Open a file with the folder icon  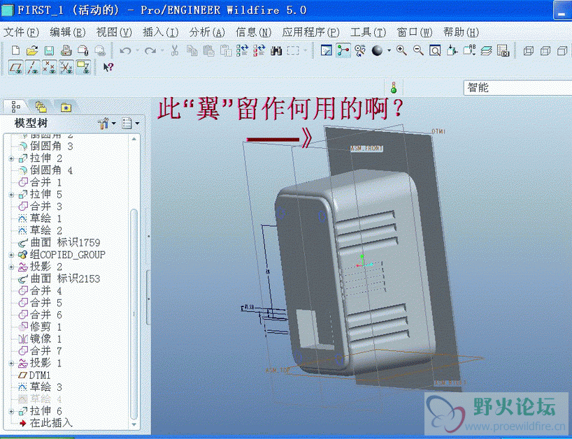pos(32,50)
